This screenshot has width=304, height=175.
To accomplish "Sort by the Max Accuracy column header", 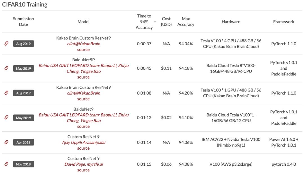I will coord(186,22).
